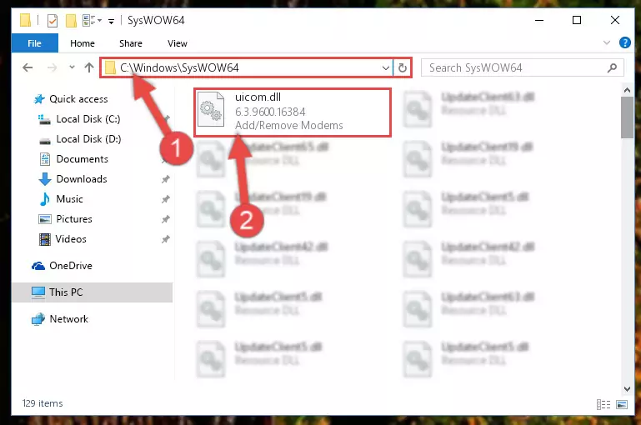Click the Videos filmstrip icon
Image resolution: width=641 pixels, height=425 pixels.
coord(44,239)
